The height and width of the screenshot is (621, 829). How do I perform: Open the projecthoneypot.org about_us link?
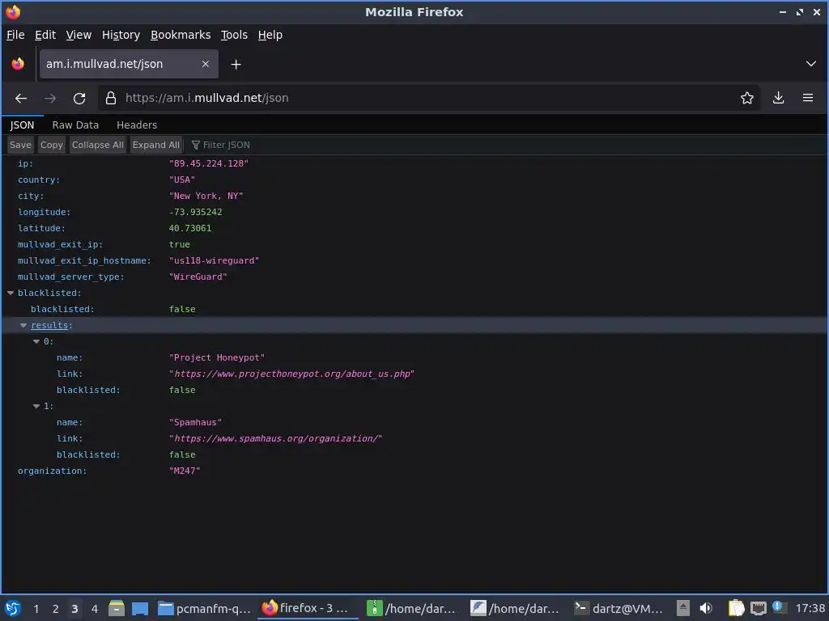(291, 374)
